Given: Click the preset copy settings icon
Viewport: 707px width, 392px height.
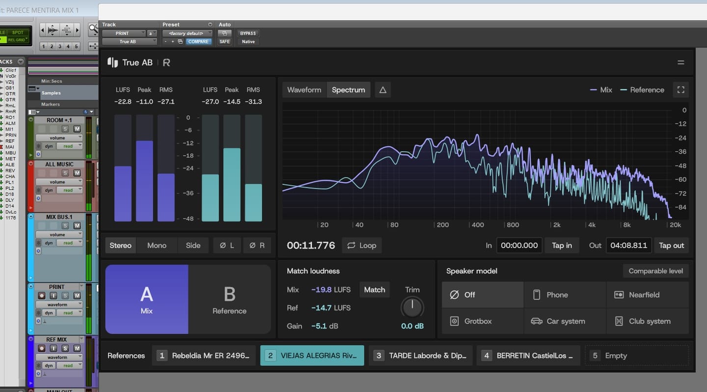Looking at the screenshot, I should [180, 42].
